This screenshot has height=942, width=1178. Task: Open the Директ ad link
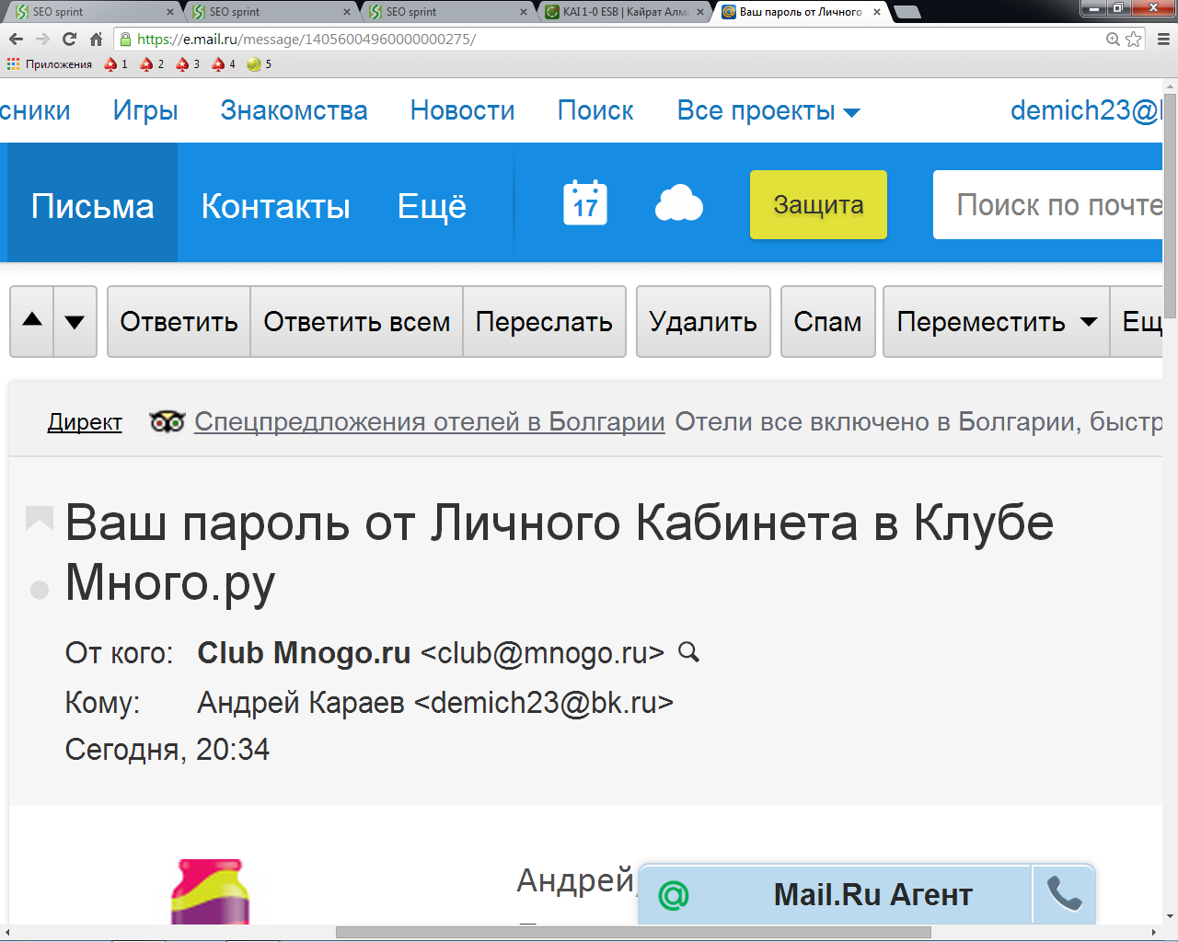click(x=85, y=422)
